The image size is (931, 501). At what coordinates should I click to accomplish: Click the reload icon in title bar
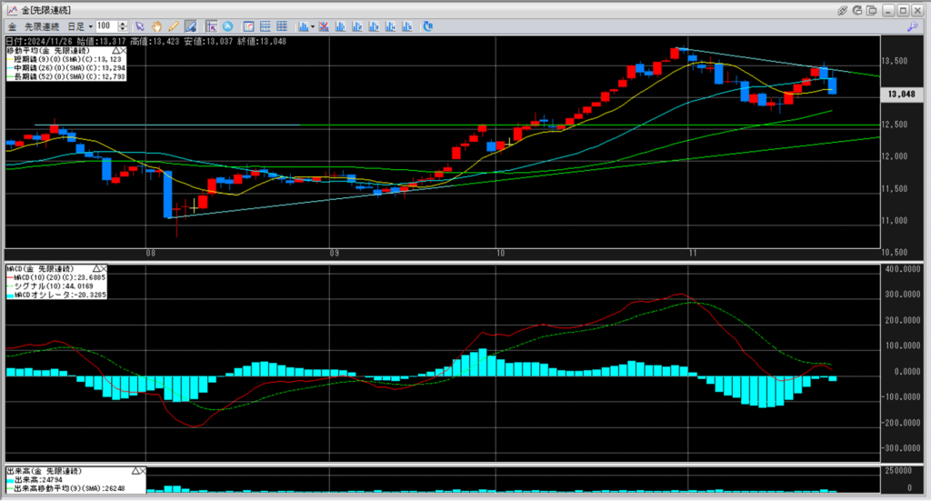tap(856, 9)
